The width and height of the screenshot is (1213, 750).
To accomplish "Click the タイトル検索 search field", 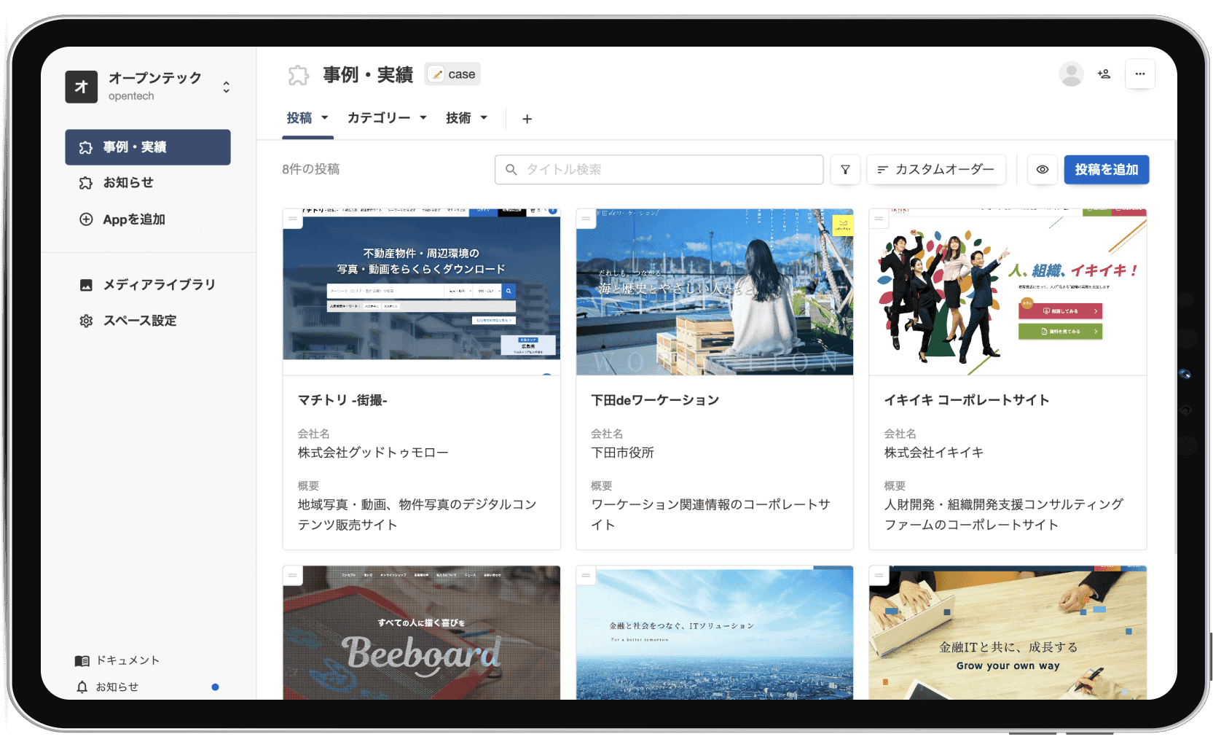I will pyautogui.click(x=659, y=170).
